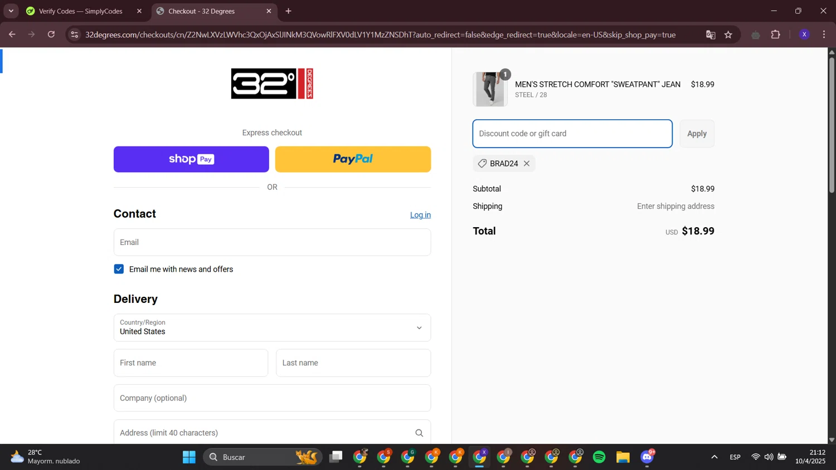Click the First name field

point(191,363)
